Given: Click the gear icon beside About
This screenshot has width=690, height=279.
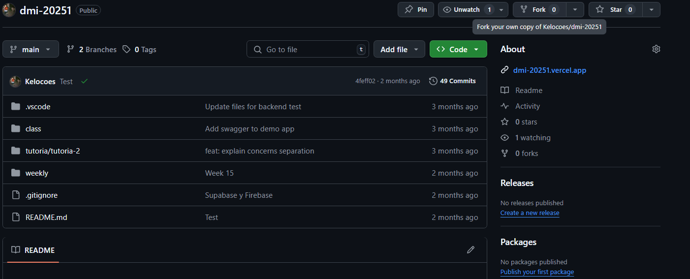Looking at the screenshot, I should tap(656, 49).
